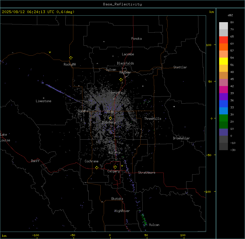Pick the slate-blue 0–10 dBZ legend swatch
Screen dimensions: 245x239
223,132
